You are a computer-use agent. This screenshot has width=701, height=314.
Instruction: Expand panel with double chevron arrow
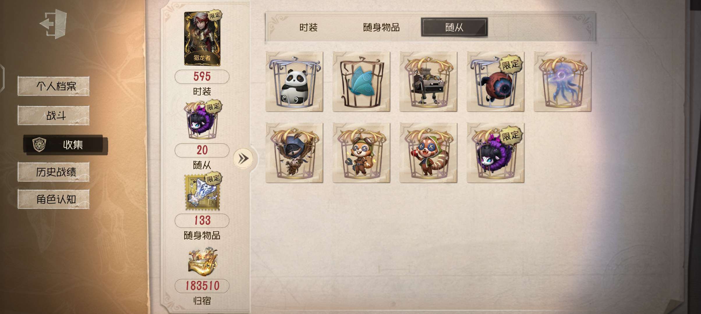(243, 158)
